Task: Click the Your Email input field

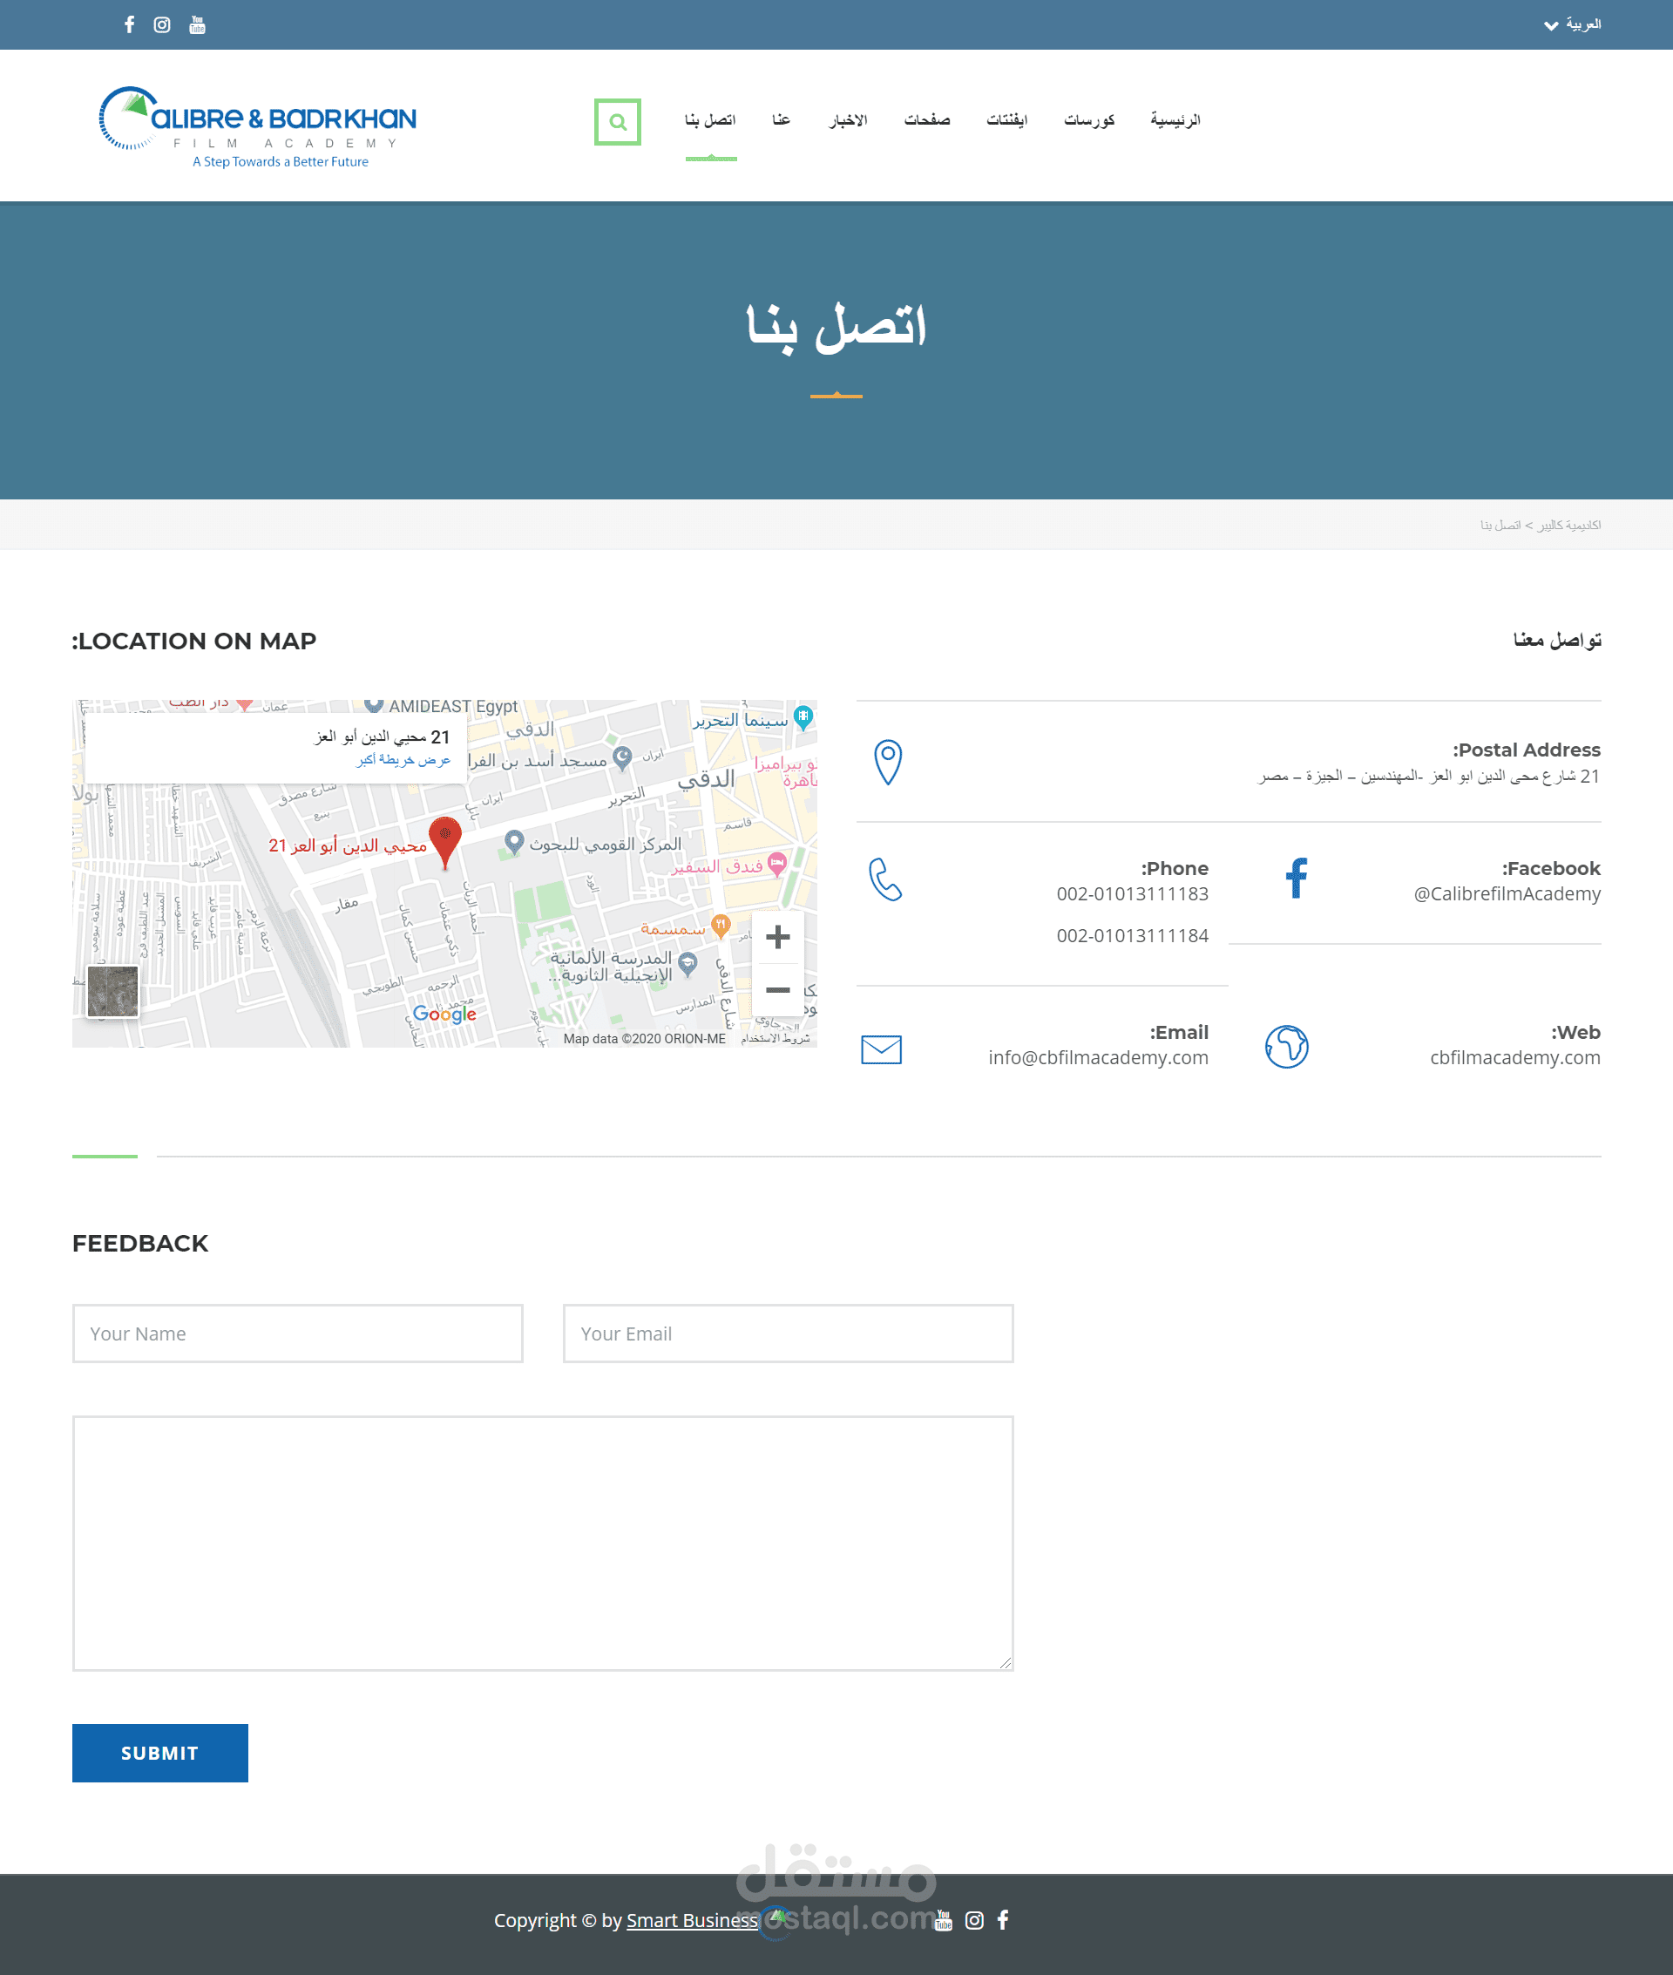Action: pos(787,1334)
